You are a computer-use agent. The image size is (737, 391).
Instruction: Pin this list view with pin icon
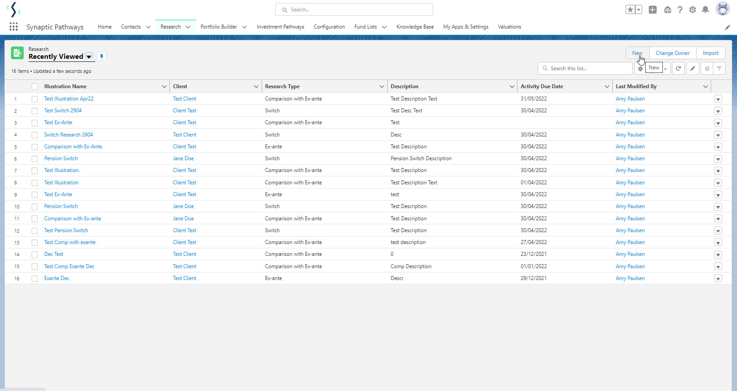point(101,57)
